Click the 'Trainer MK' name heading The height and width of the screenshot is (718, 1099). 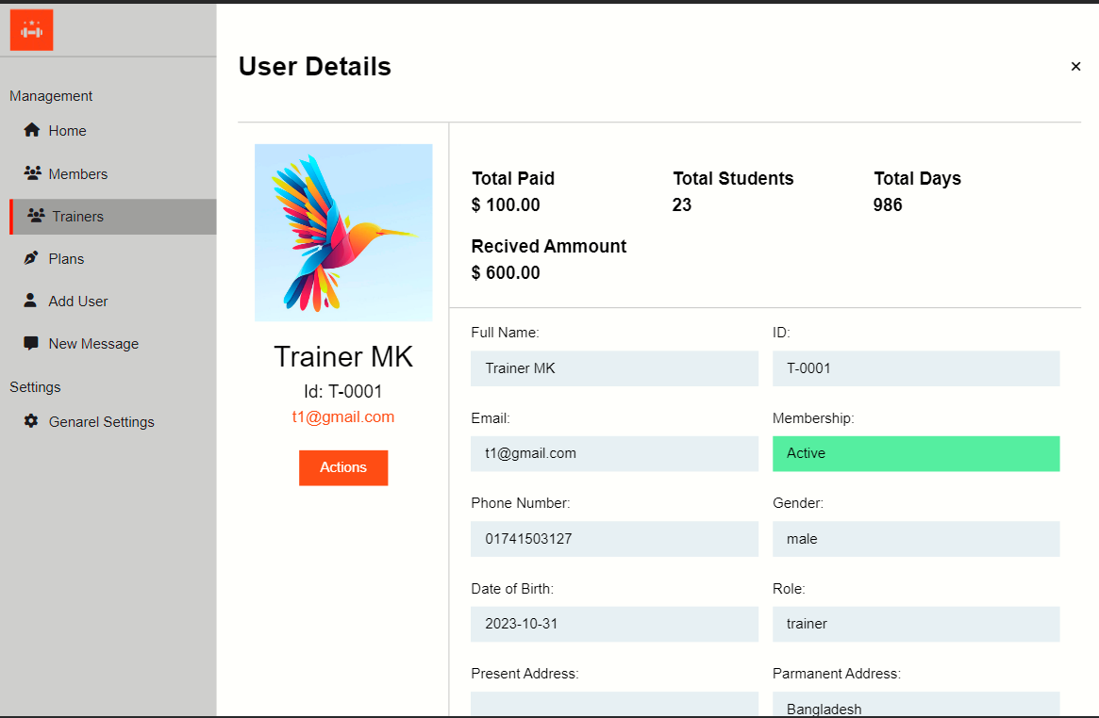pyautogui.click(x=343, y=357)
